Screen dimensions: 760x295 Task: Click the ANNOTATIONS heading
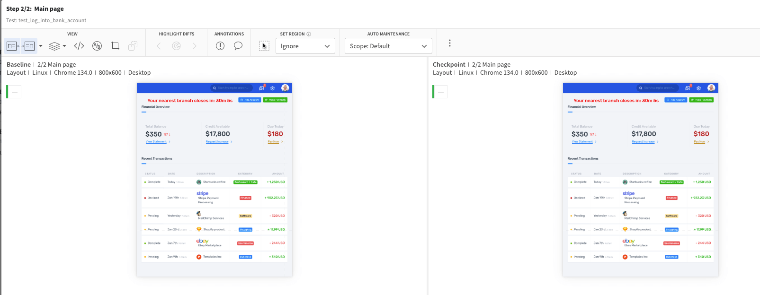coord(229,34)
